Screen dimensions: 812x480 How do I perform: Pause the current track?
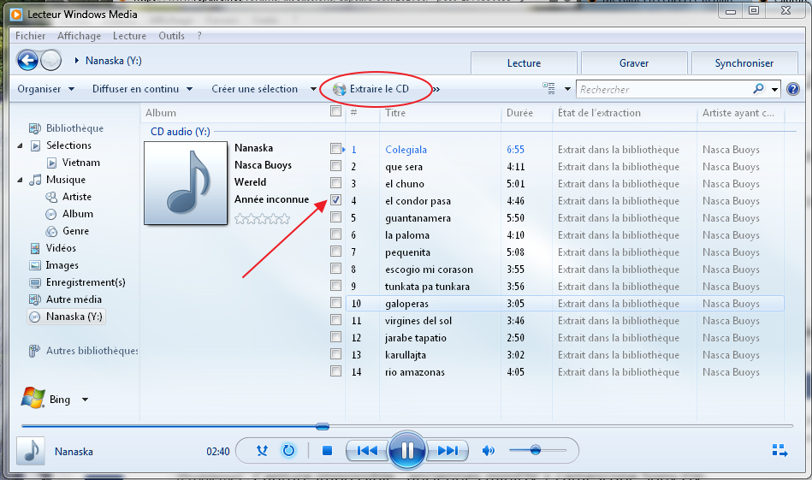(407, 451)
